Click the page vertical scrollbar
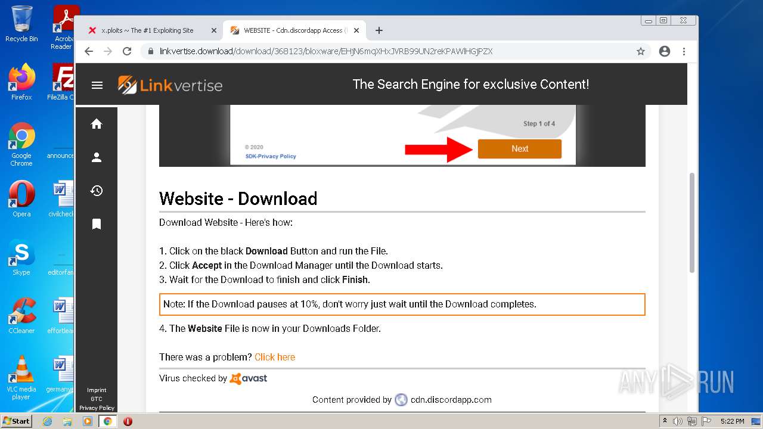This screenshot has height=429, width=763. tap(692, 223)
